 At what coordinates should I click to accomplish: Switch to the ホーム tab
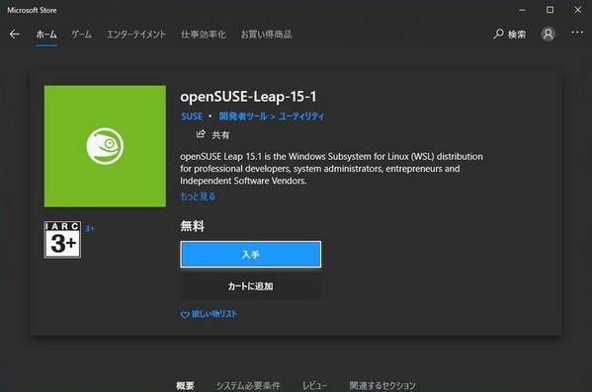pyautogui.click(x=46, y=35)
